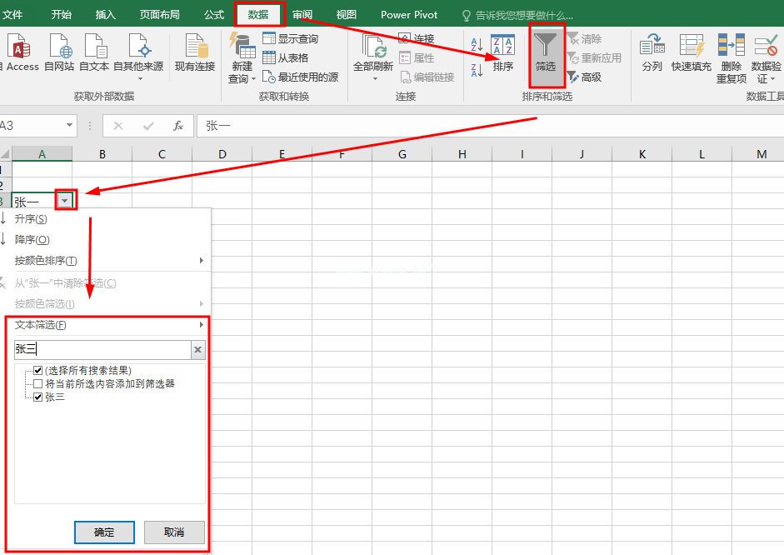The height and width of the screenshot is (555, 784).
Task: Click the 全部刷新 (Refresh All) icon
Action: tap(372, 47)
